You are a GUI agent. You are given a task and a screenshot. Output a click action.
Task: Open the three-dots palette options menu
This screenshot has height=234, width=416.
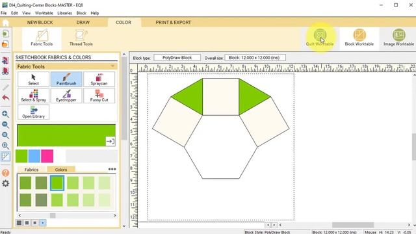pos(112,169)
